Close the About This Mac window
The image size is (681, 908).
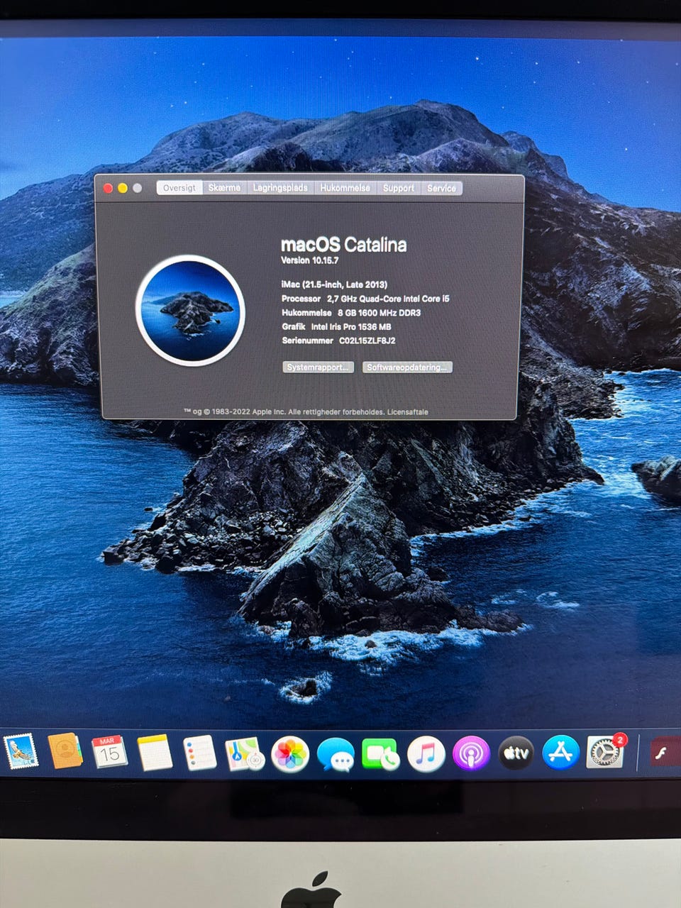(x=109, y=188)
